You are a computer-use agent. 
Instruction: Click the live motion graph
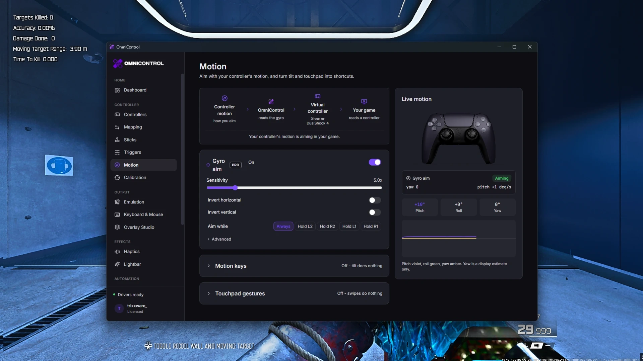[x=458, y=239]
